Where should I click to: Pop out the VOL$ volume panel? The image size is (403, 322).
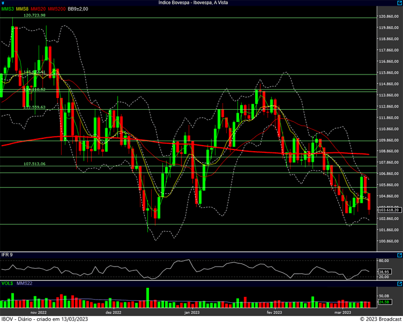tap(400, 284)
